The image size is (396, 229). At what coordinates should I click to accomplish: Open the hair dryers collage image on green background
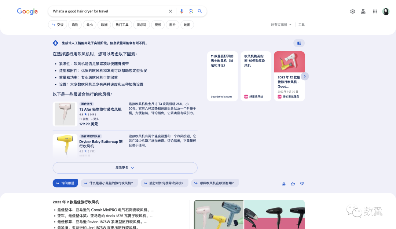[219, 214]
